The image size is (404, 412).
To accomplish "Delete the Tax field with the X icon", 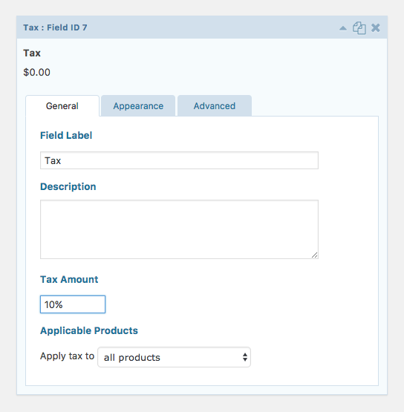I will click(x=376, y=28).
